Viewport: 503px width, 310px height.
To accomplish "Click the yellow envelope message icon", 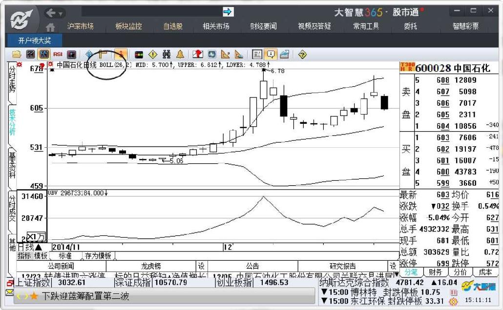I will click(x=10, y=292).
